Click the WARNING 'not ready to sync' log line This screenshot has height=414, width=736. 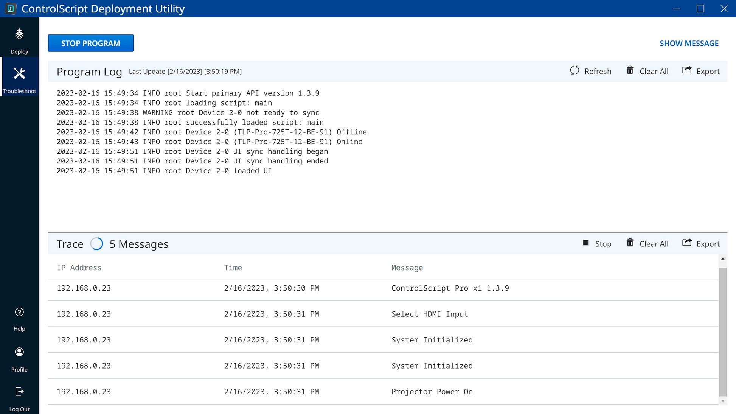click(188, 113)
